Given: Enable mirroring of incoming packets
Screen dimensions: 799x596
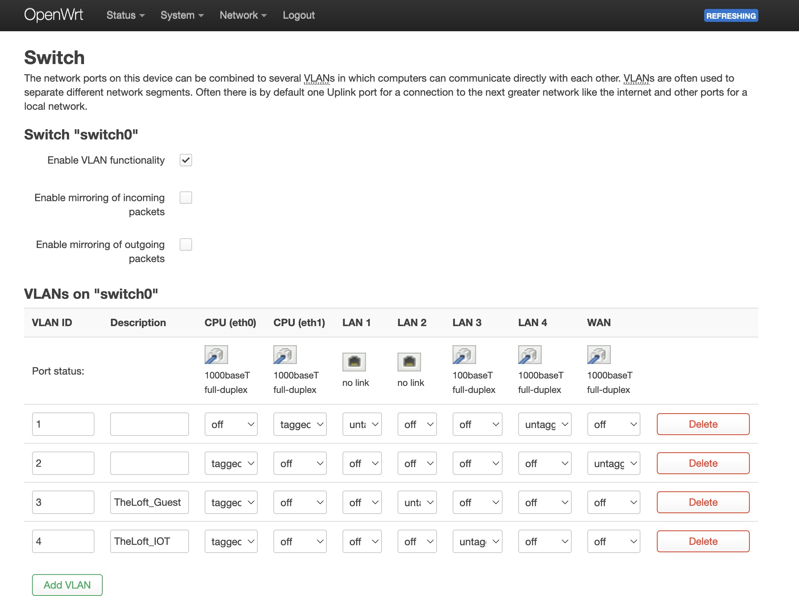Looking at the screenshot, I should pyautogui.click(x=186, y=198).
